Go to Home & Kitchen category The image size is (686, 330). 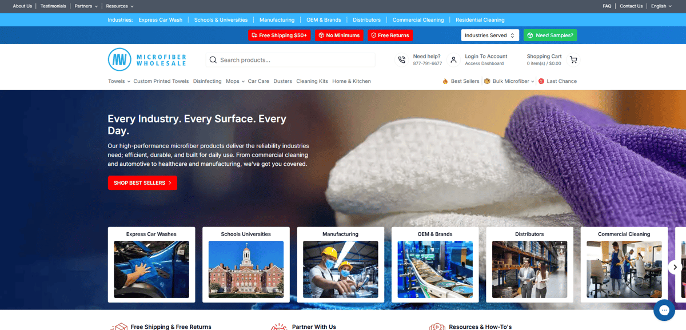[352, 81]
